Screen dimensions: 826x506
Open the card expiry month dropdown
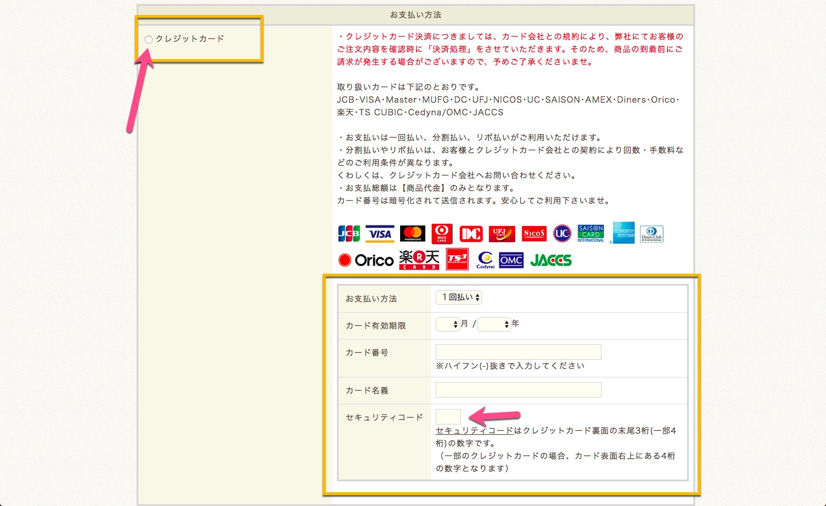click(x=448, y=325)
